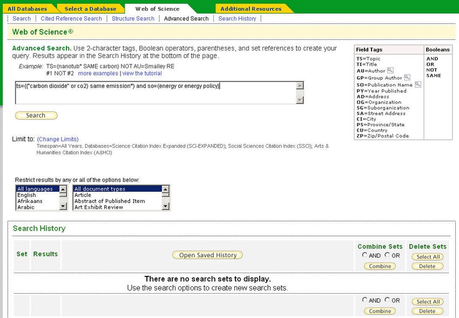Click 'CU=Country' field tag text
This screenshot has width=459, height=318.
click(x=372, y=130)
